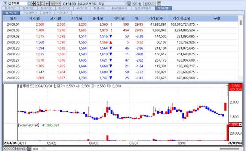Select the 일/주/월 tab
The image size is (246, 151).
click(163, 8)
